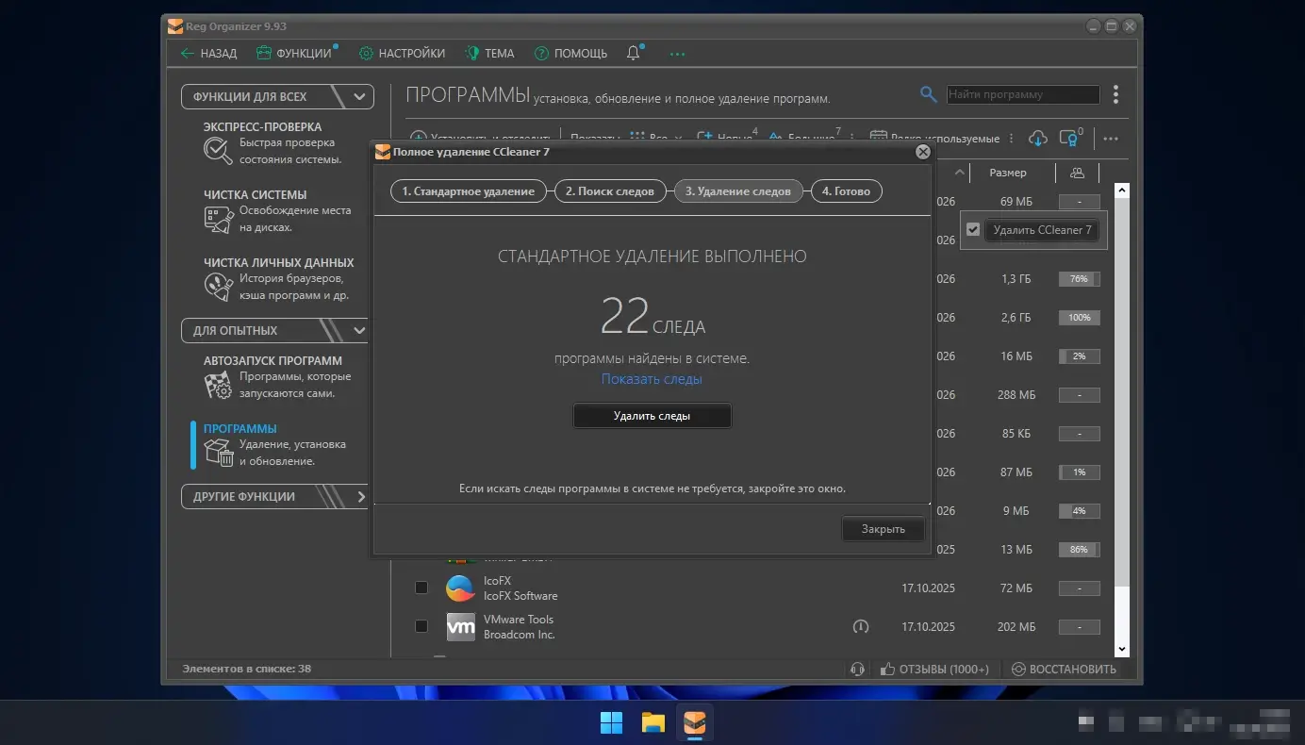Click the Удалить CCleaner 7 button
The width and height of the screenshot is (1305, 745).
click(1042, 230)
